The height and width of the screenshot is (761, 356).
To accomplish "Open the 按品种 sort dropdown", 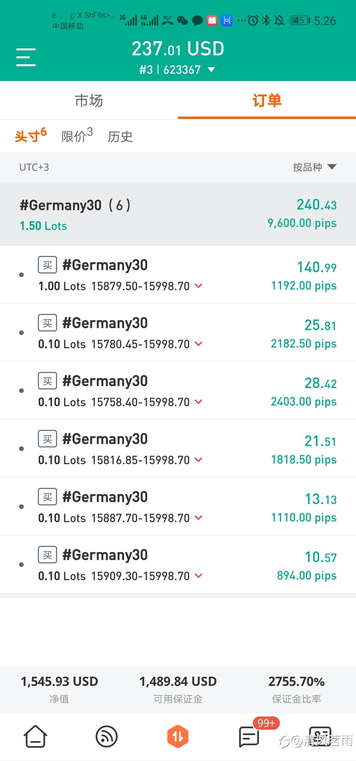I will coord(314,167).
